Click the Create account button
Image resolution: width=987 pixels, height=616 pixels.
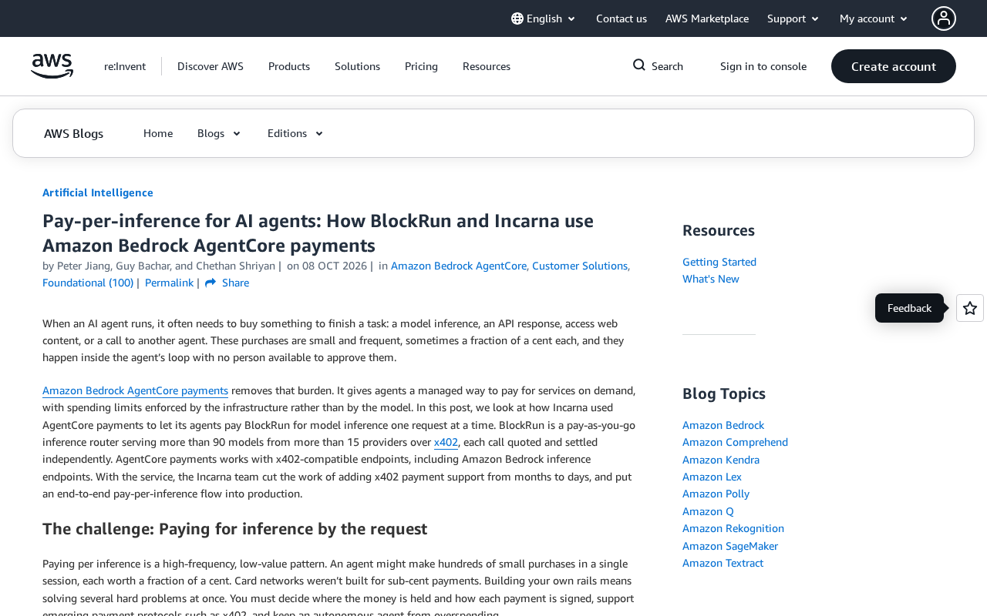[x=894, y=66]
